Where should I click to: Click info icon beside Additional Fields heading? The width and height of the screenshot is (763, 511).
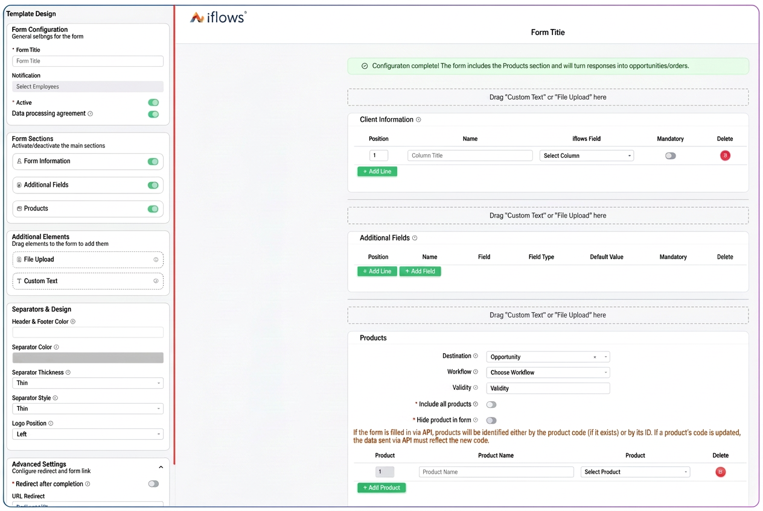click(415, 238)
